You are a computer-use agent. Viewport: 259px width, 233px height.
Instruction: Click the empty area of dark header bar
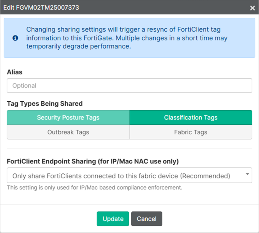pyautogui.click(x=165, y=7)
